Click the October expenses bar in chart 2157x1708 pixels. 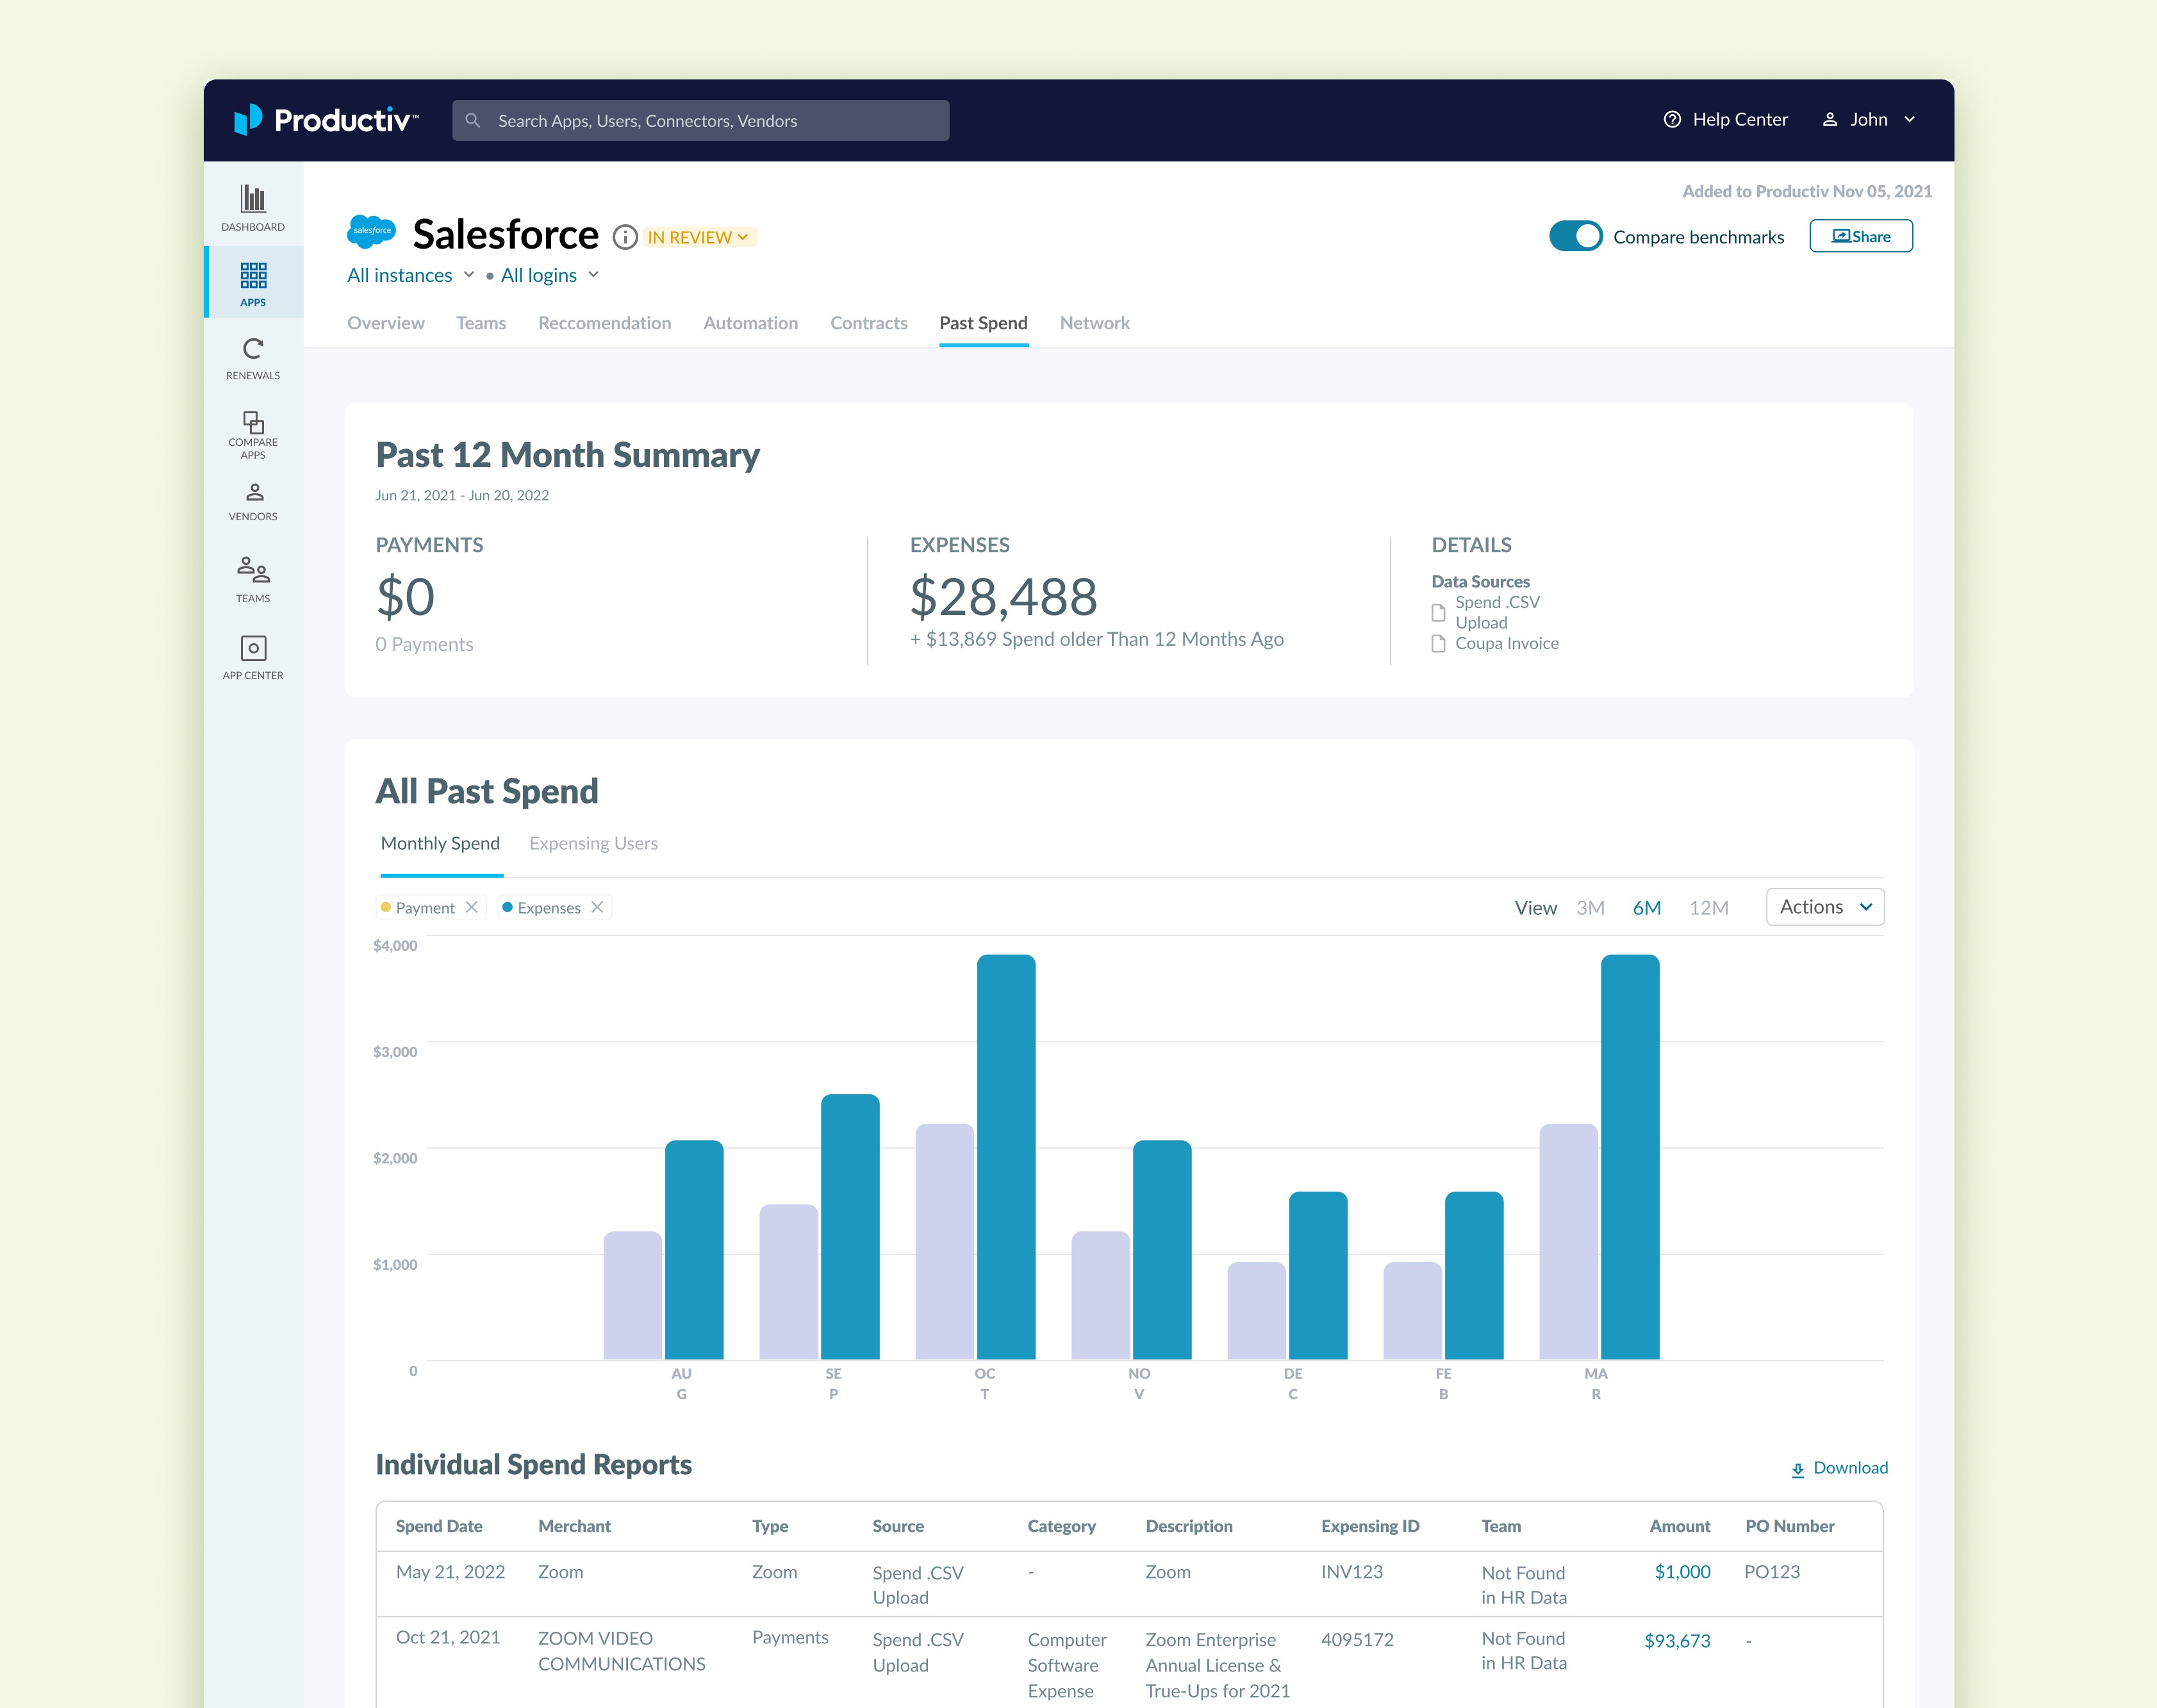(1006, 1157)
